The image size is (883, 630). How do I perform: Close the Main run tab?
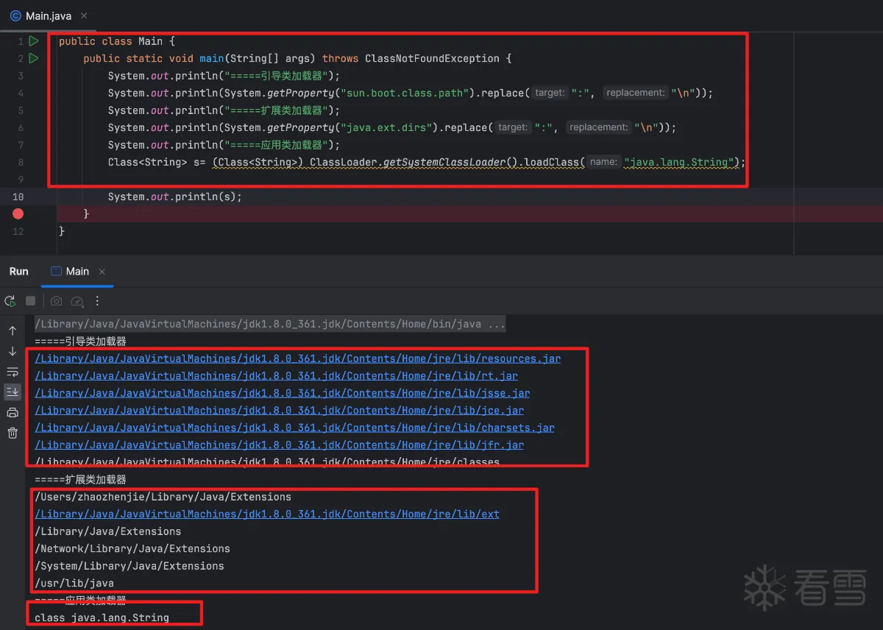102,272
